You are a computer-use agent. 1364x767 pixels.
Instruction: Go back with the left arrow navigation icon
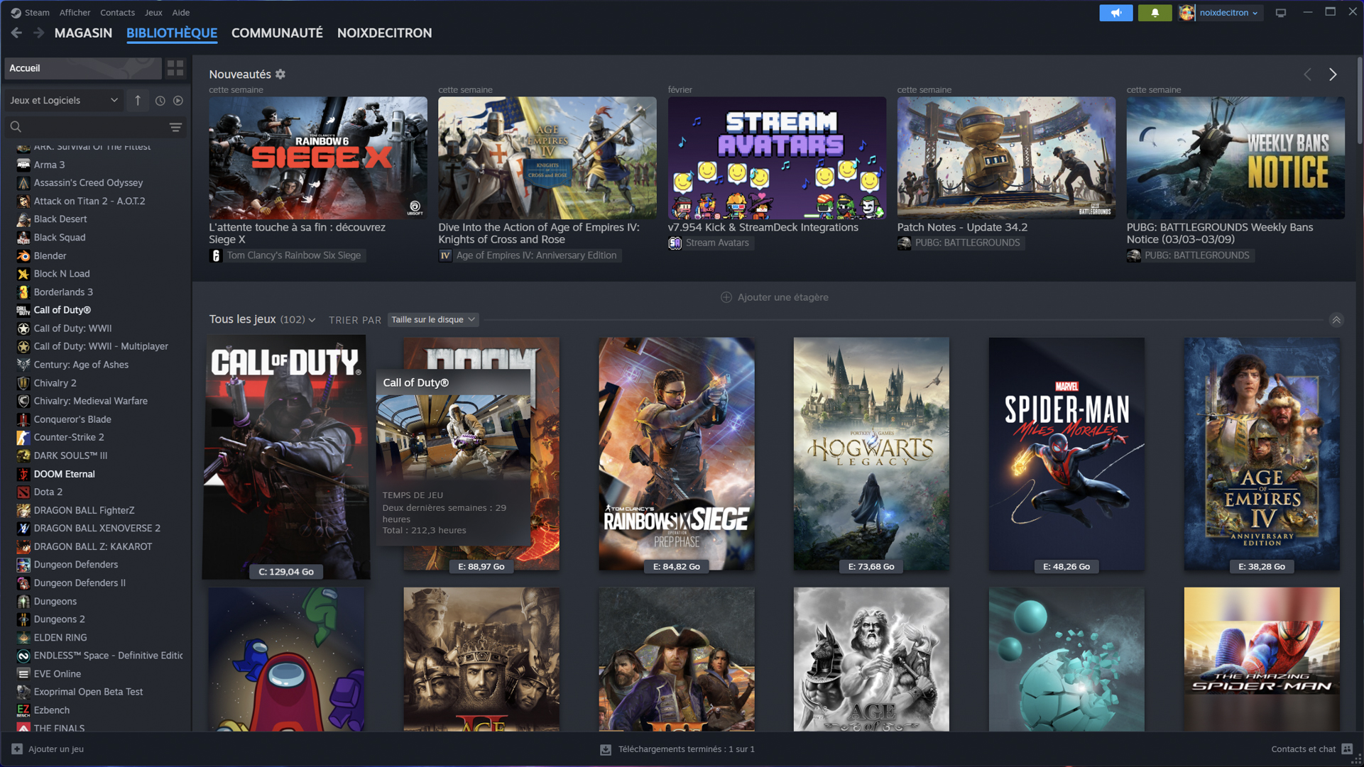[16, 33]
